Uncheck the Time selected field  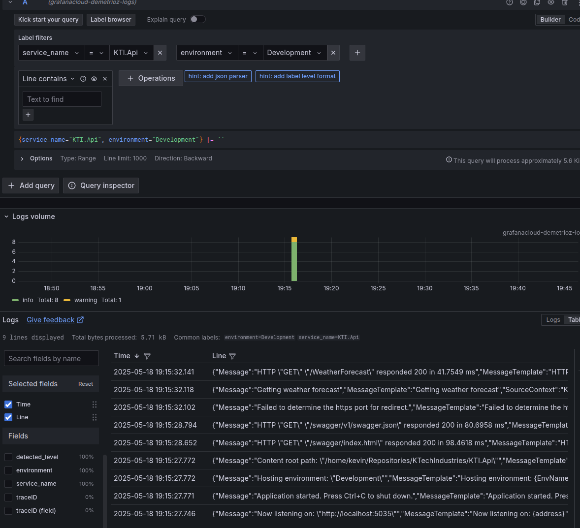8,404
